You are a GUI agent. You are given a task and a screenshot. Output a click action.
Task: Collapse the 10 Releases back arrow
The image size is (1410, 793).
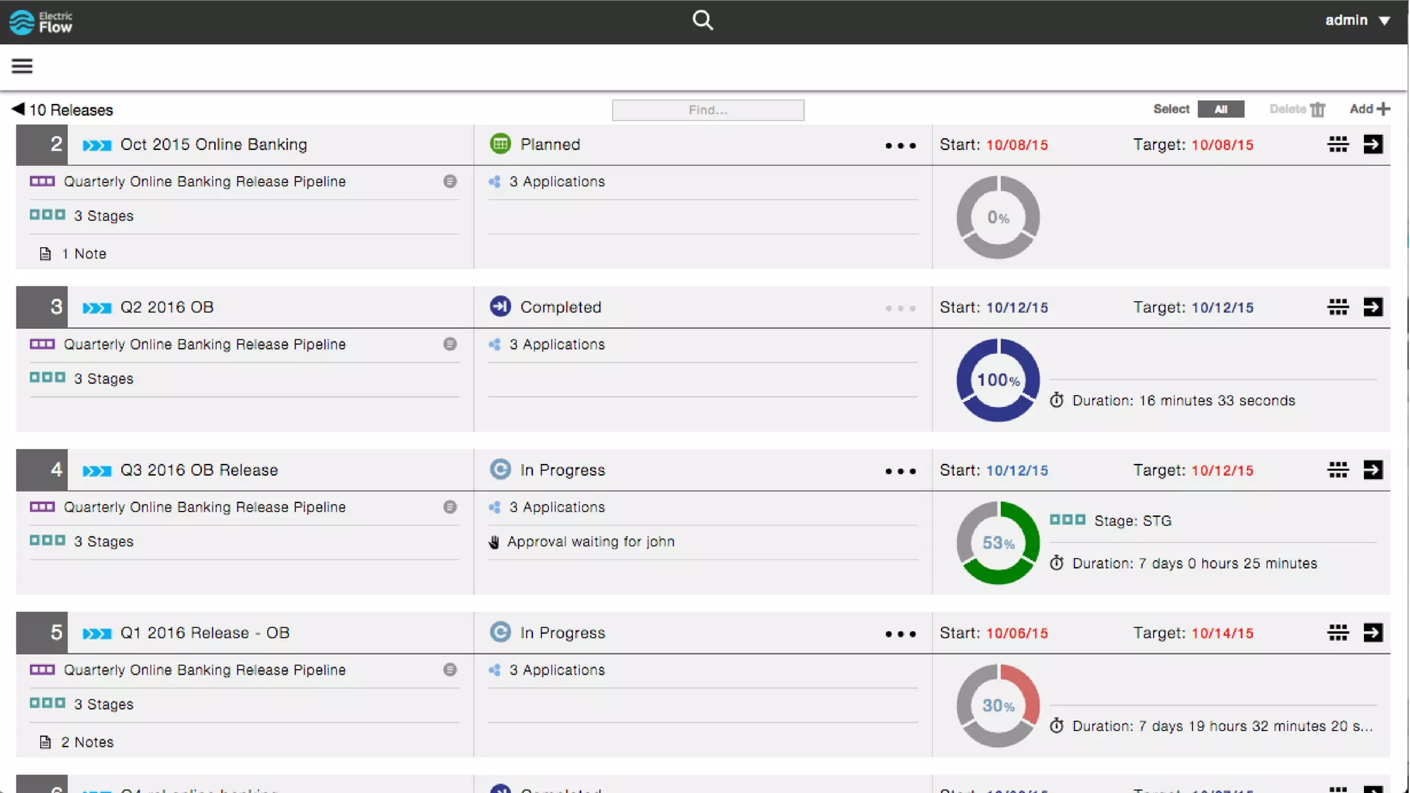tap(18, 109)
